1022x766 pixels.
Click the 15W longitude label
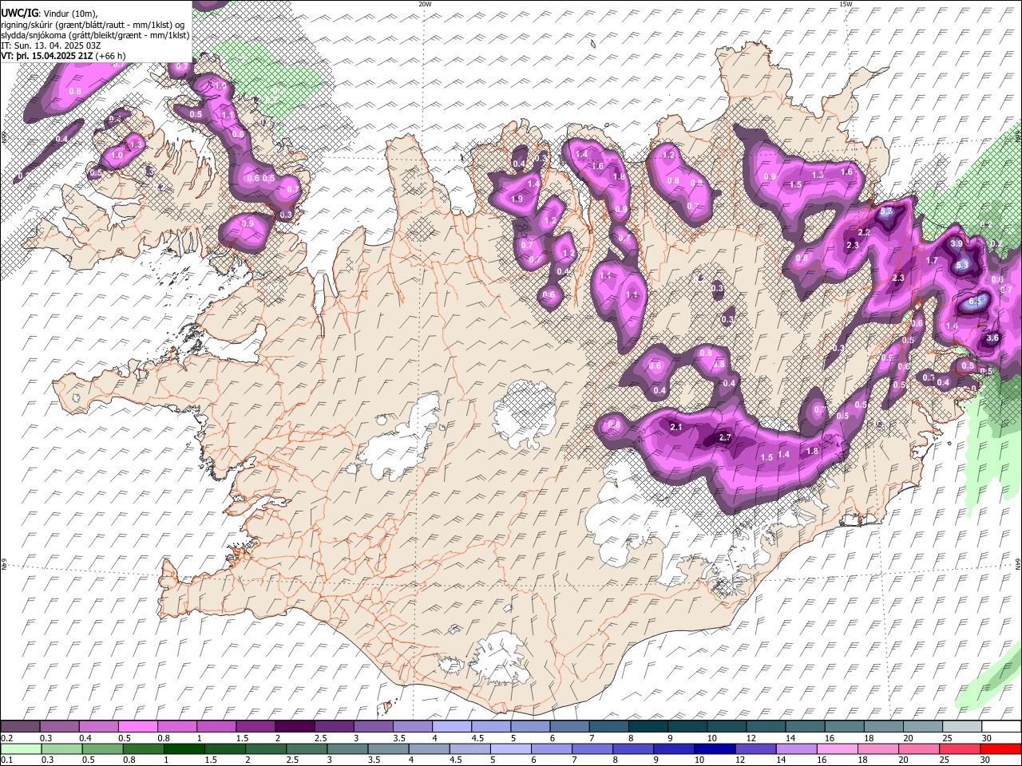coord(846,4)
